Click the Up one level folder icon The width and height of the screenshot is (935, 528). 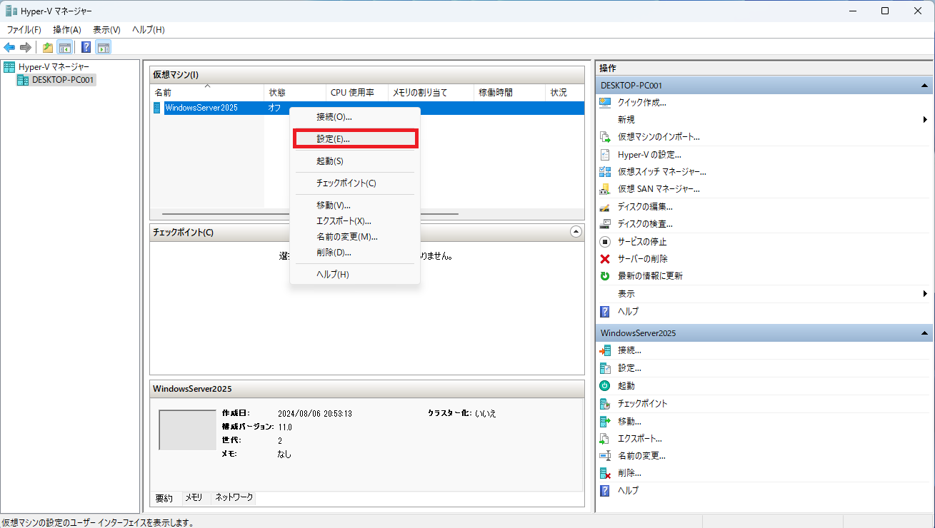point(48,48)
